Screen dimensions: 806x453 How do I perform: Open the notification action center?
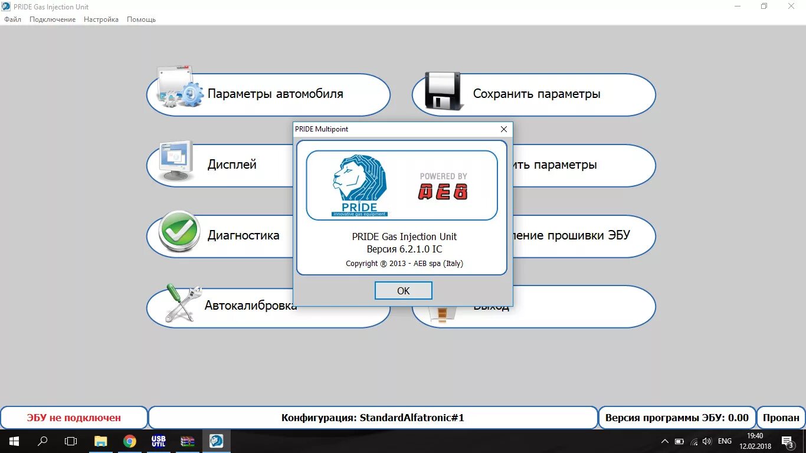(788, 441)
